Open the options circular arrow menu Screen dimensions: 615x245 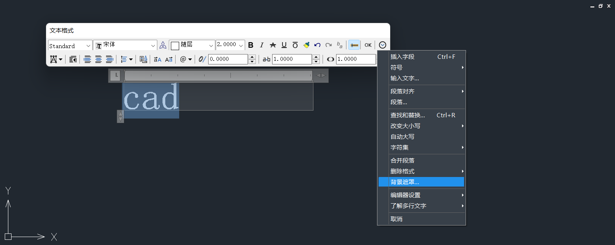383,45
